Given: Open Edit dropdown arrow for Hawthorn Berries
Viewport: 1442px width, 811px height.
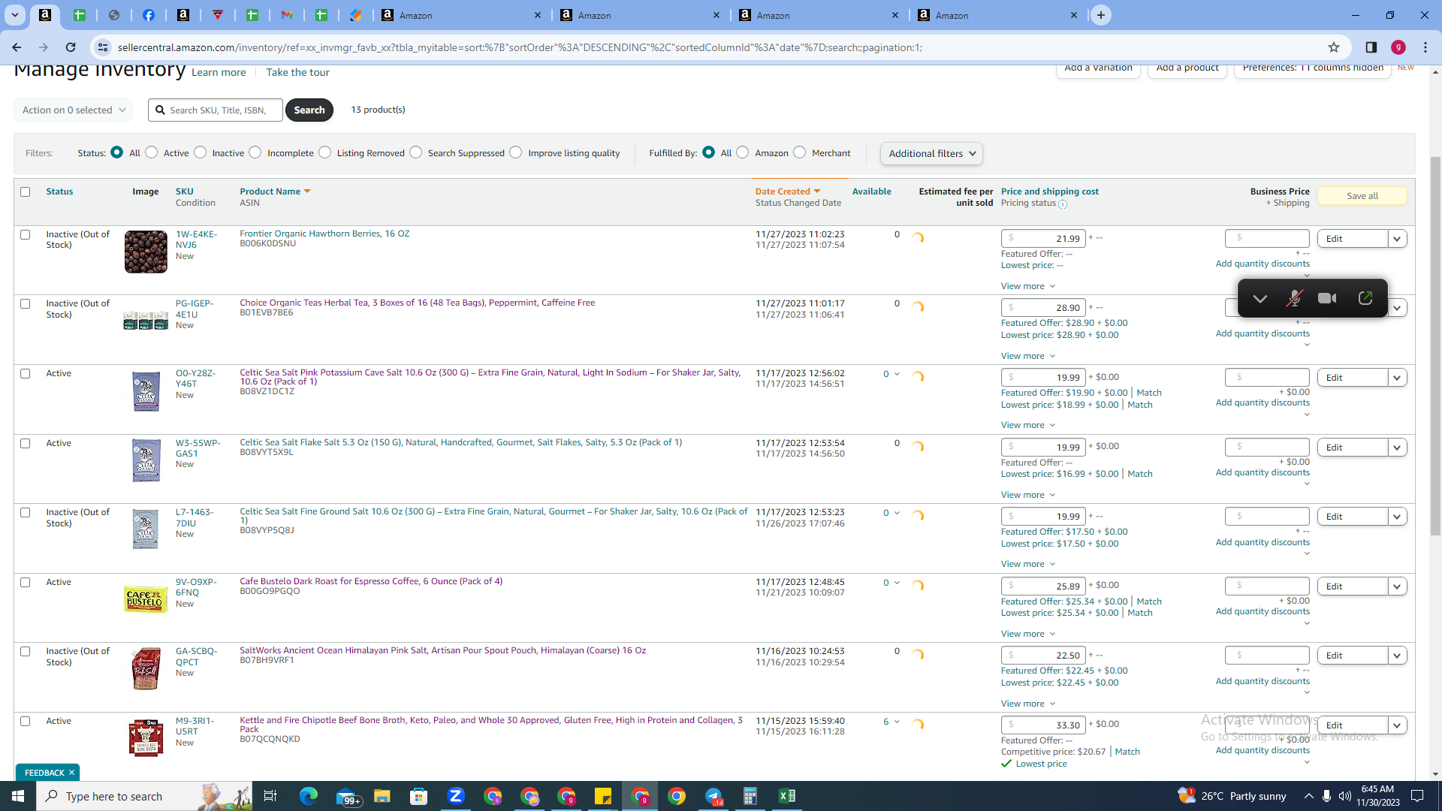Looking at the screenshot, I should pyautogui.click(x=1397, y=239).
